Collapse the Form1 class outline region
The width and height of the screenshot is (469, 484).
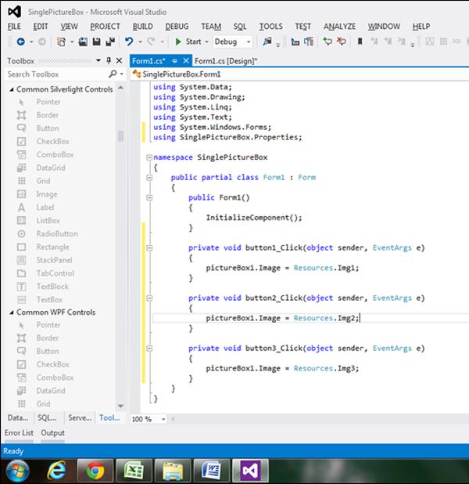148,178
